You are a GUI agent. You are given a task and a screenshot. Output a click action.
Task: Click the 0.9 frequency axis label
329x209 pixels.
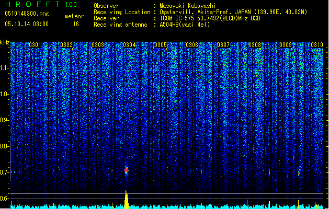(x=5, y=120)
